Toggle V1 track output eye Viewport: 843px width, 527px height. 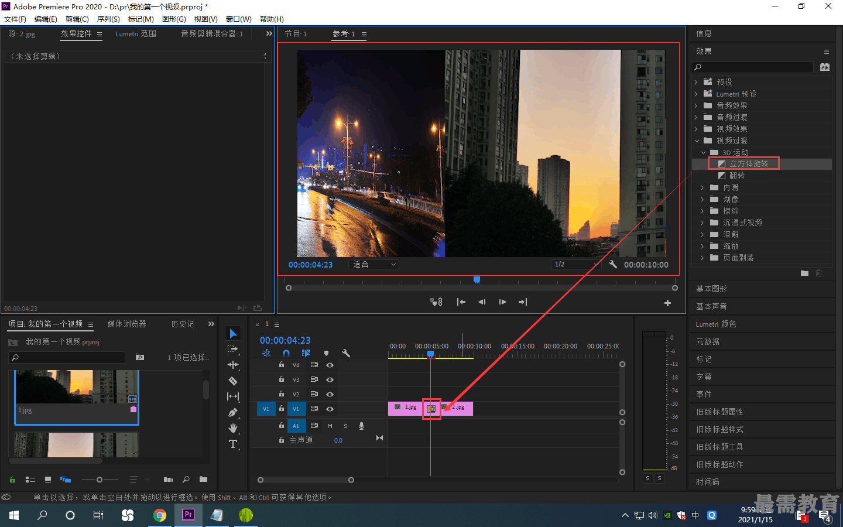coord(330,409)
